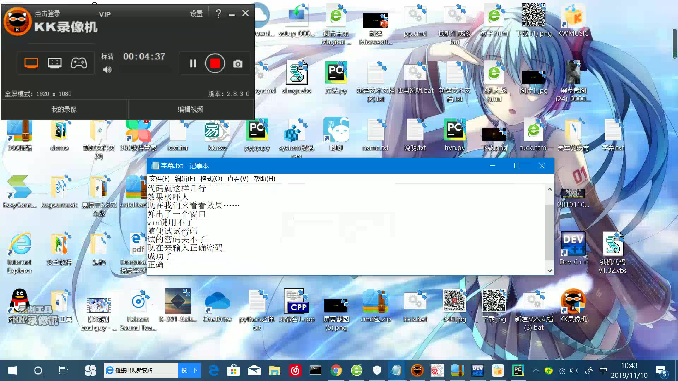
Task: Open Microsoft Edge from taskbar
Action: pos(214,370)
